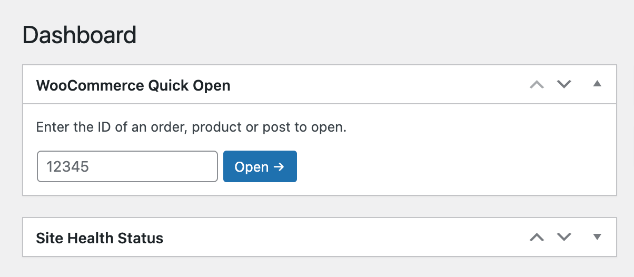Click the 'Enter the ID of an order' description
This screenshot has height=277, width=634.
191,127
